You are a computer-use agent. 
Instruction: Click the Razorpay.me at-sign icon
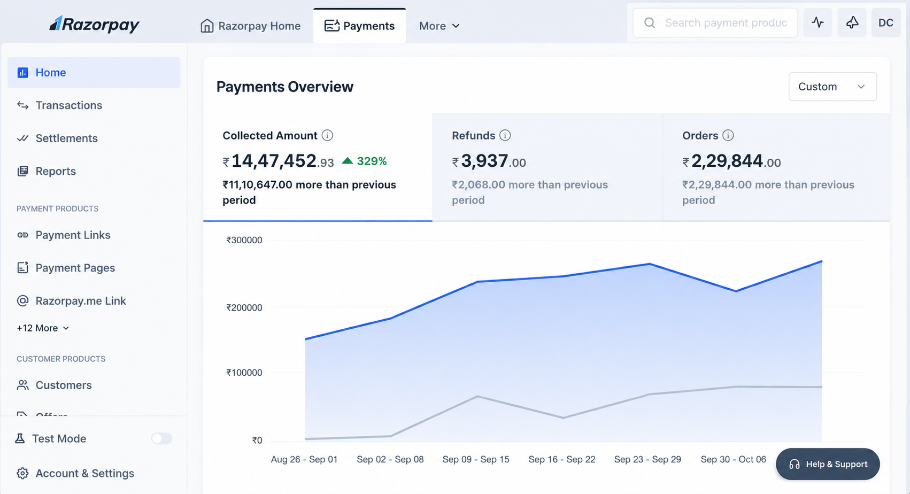point(22,300)
